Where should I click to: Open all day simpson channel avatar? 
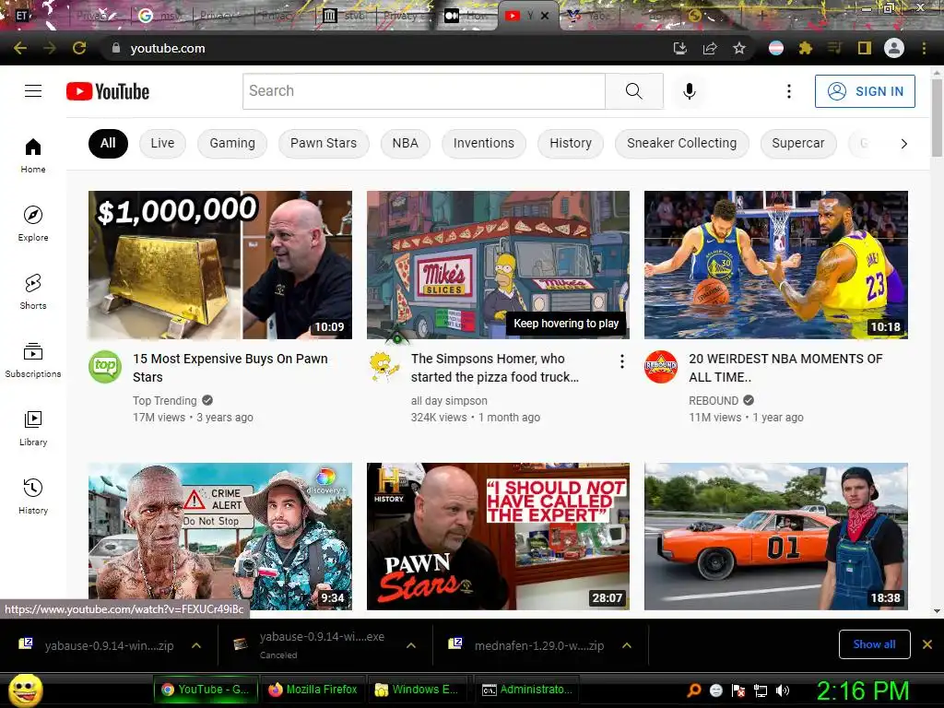point(383,367)
